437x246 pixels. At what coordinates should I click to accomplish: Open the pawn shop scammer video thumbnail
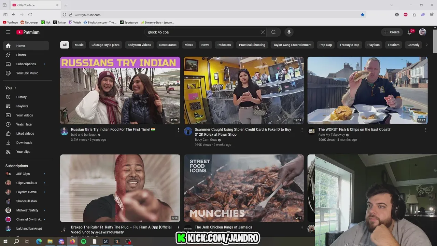pyautogui.click(x=244, y=90)
